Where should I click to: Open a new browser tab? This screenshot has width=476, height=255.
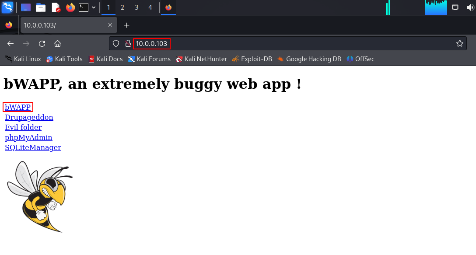coord(126,25)
